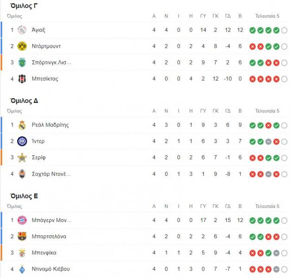The height and width of the screenshot is (278, 291).
Task: Click the Bayern Munich crest icon
Action: tap(22, 220)
